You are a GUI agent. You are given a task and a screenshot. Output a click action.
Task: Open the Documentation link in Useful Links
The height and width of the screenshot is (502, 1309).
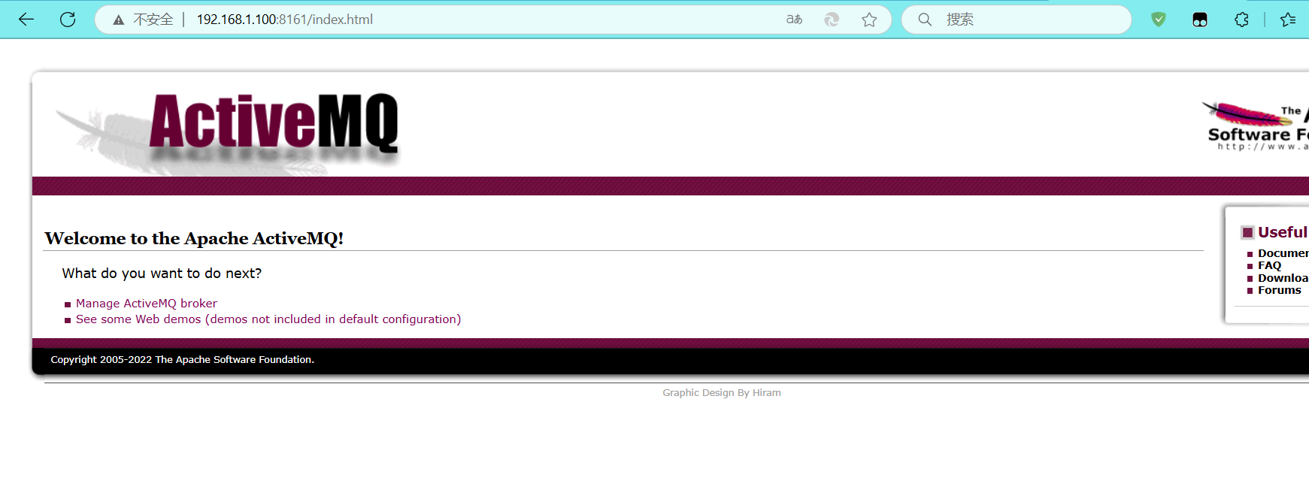click(1283, 253)
